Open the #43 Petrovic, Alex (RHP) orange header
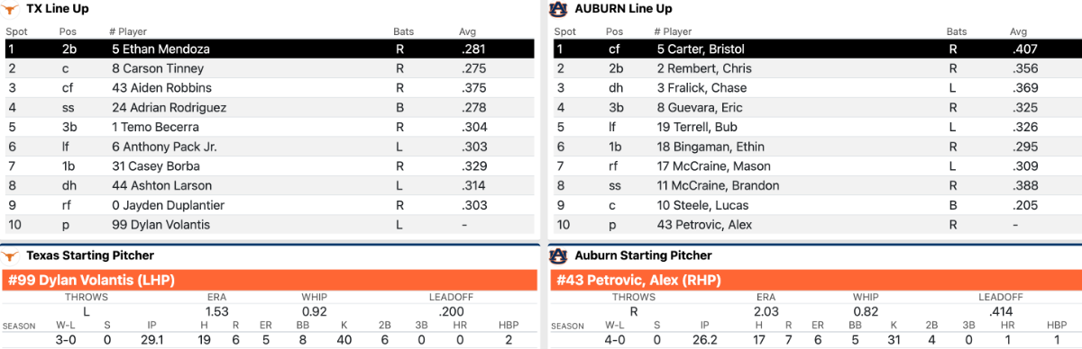The height and width of the screenshot is (349, 1082). [x=816, y=280]
